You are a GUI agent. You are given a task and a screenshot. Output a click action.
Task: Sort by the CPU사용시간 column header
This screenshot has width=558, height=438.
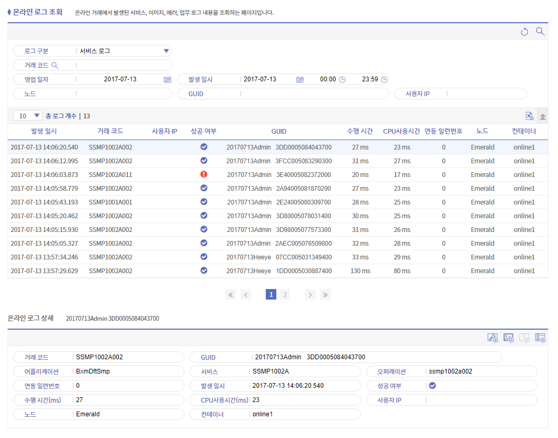[x=402, y=131]
